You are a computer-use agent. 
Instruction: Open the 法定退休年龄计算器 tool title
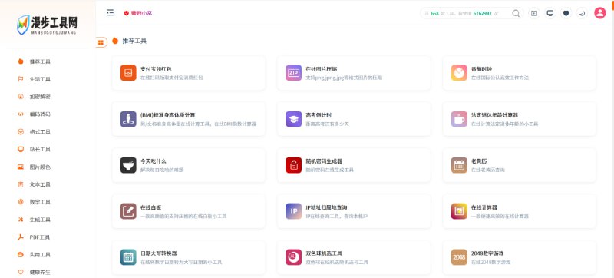[x=494, y=115]
